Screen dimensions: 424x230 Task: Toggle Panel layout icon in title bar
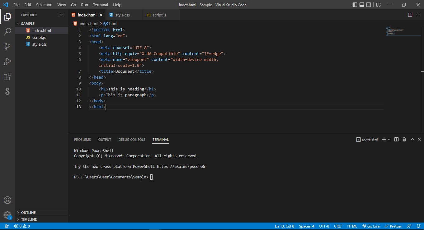(362, 5)
